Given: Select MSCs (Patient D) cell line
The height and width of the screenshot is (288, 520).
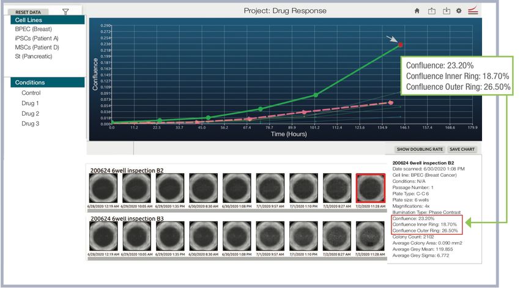Looking at the screenshot, I should 37,47.
